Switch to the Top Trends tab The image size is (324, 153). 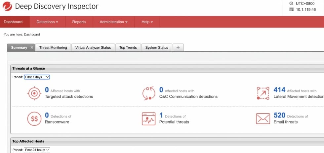pos(128,47)
